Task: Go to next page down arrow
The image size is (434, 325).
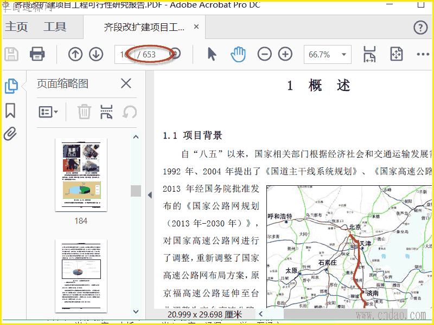Action: [x=96, y=54]
